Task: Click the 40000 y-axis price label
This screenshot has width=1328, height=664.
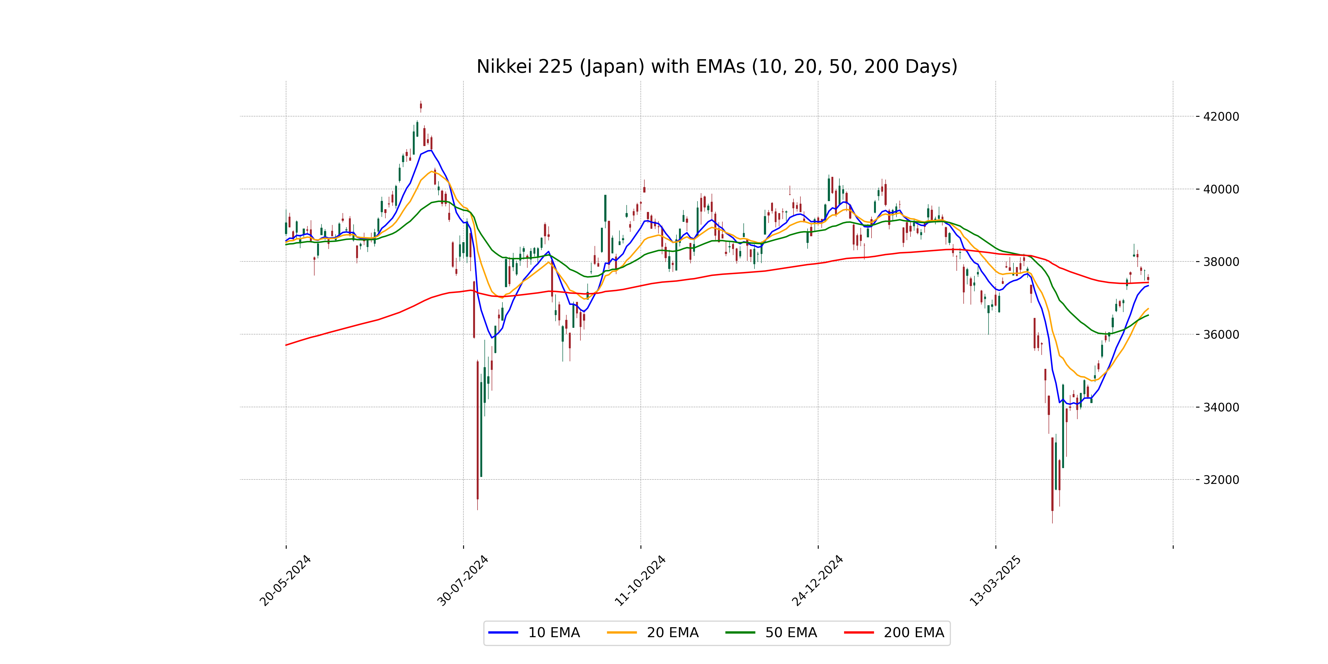Action: 1220,189
